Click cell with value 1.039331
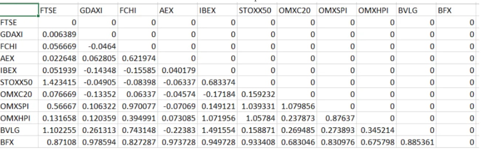Screen dimensions: 489x150 (257, 106)
